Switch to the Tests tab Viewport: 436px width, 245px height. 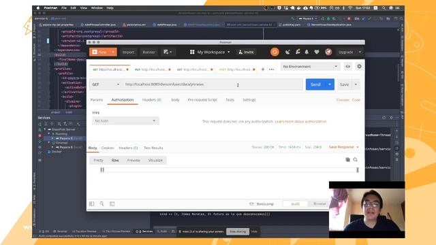[230, 100]
